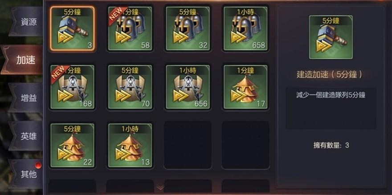The height and width of the screenshot is (195, 392).
Task: Pick the 1小時 helmet speedup with 658
Action: pos(245,29)
